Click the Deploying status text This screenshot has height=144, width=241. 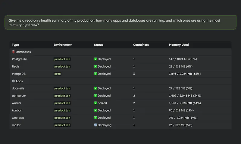[x=105, y=125]
